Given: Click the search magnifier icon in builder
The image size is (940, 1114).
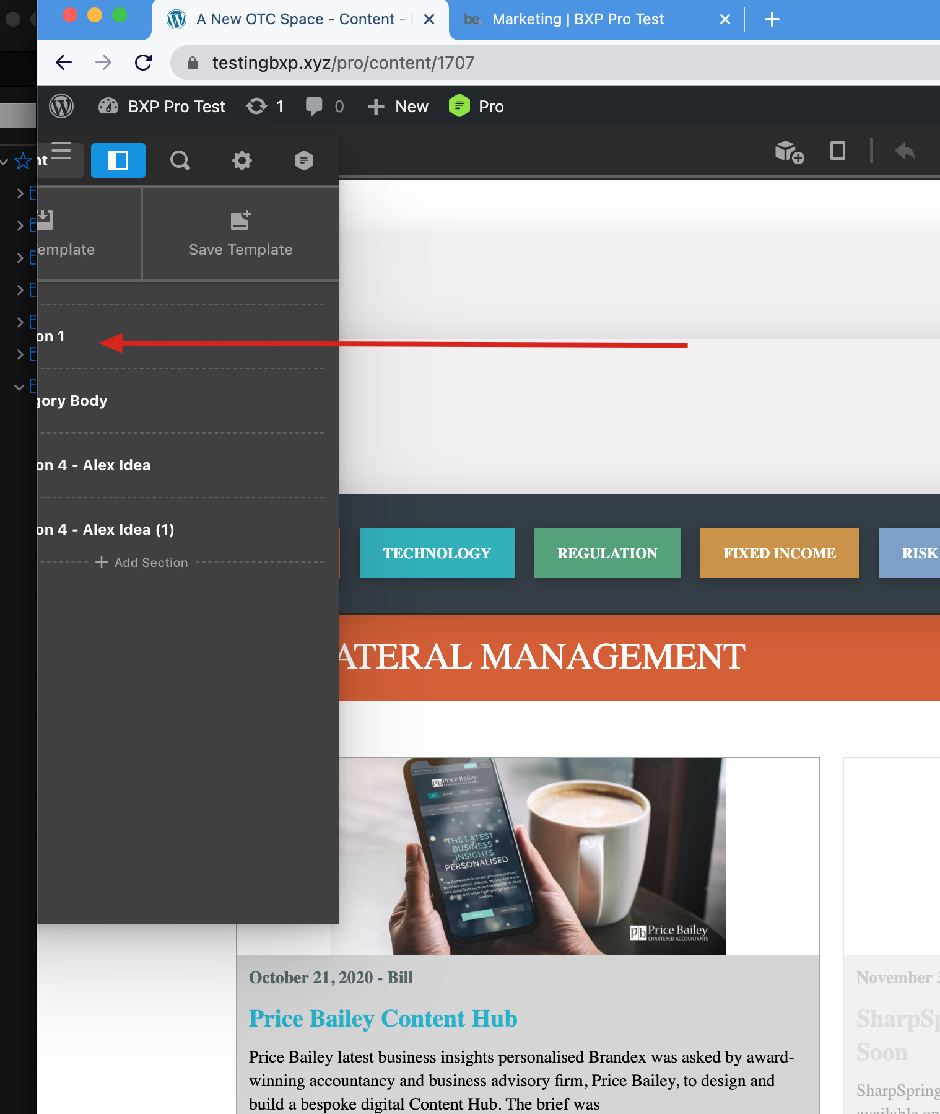Looking at the screenshot, I should tap(180, 160).
